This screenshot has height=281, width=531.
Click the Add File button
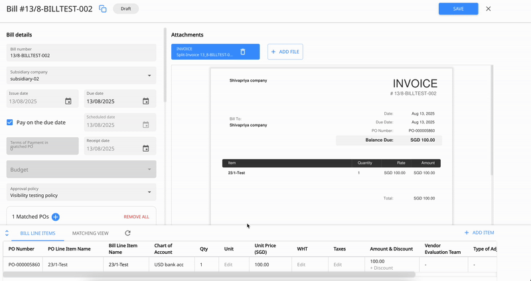(285, 52)
